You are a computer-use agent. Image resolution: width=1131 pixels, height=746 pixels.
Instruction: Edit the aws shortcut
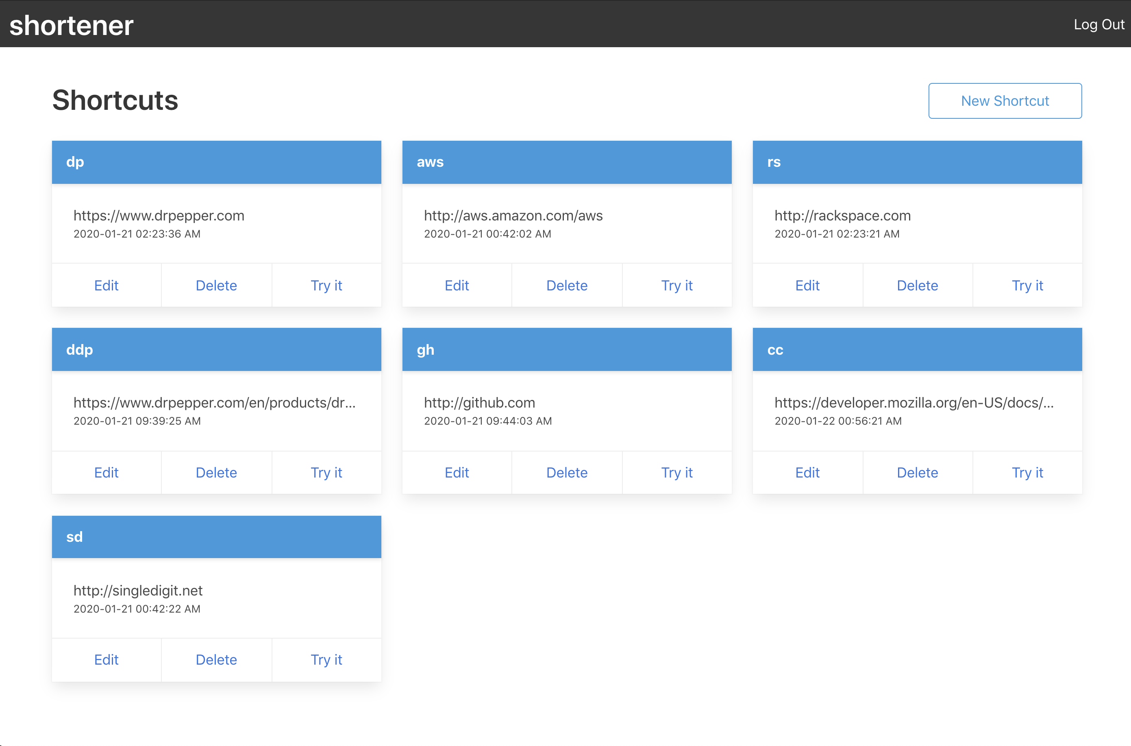(x=457, y=286)
